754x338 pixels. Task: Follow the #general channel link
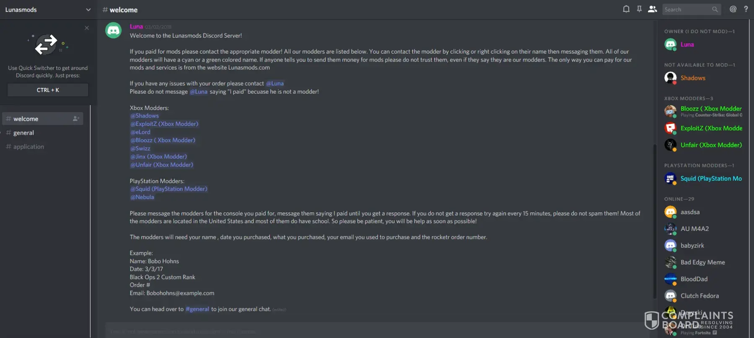coord(197,309)
